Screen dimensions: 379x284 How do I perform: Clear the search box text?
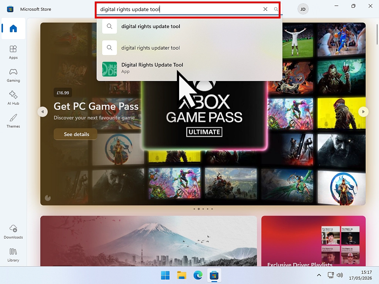(265, 9)
